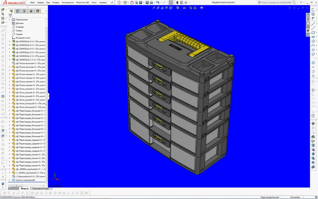318x199 pixels.
Task: Open the help question mark dropdown
Action: click(304, 2)
